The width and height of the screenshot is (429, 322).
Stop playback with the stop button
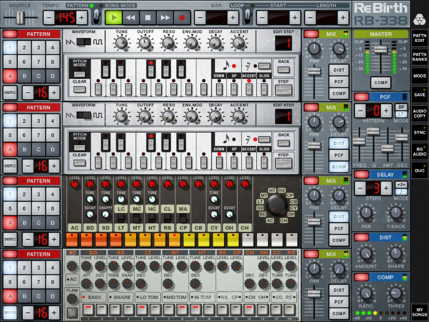(148, 18)
